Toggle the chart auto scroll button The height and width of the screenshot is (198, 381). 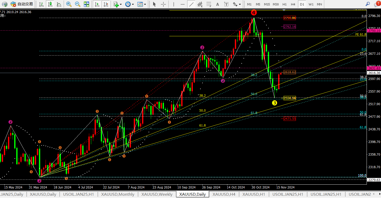97,4
